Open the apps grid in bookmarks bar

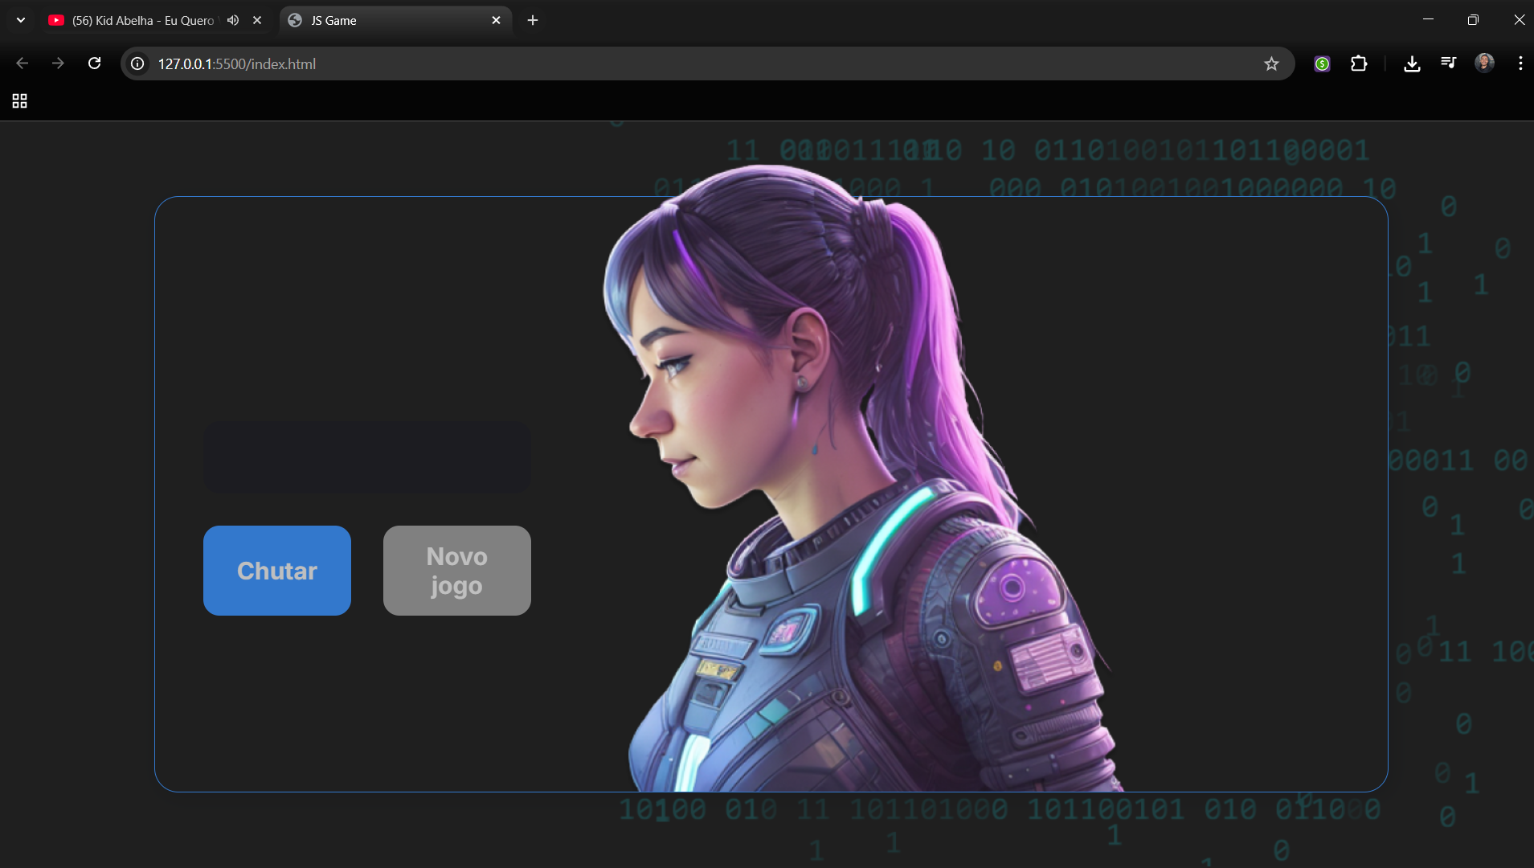click(x=20, y=100)
